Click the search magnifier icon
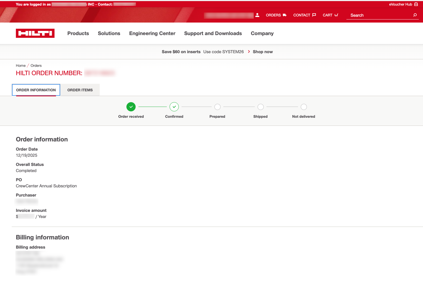 coord(415,15)
